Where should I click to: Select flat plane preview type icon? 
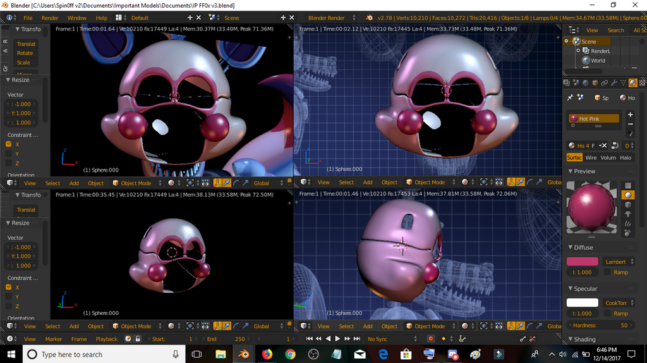(628, 185)
